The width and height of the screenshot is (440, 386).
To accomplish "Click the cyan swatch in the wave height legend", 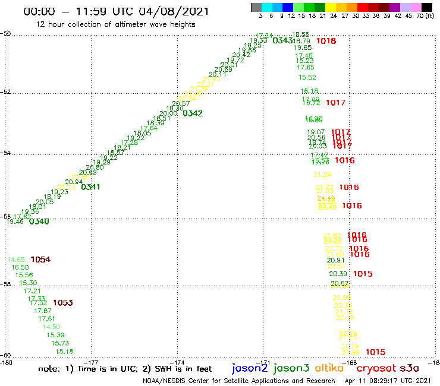I will point(267,8).
